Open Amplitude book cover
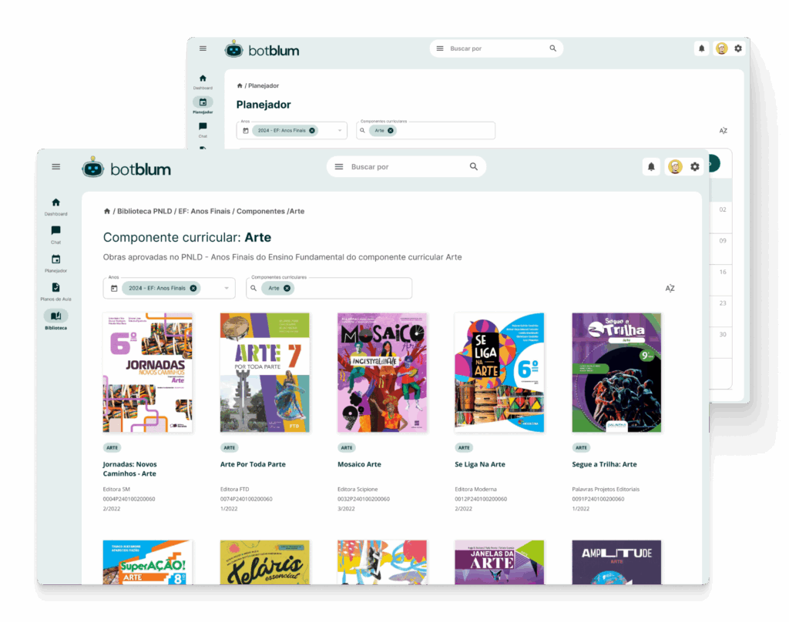The image size is (789, 622). pos(616,562)
